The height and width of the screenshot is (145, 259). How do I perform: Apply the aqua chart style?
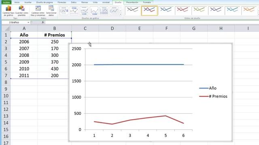232,10
